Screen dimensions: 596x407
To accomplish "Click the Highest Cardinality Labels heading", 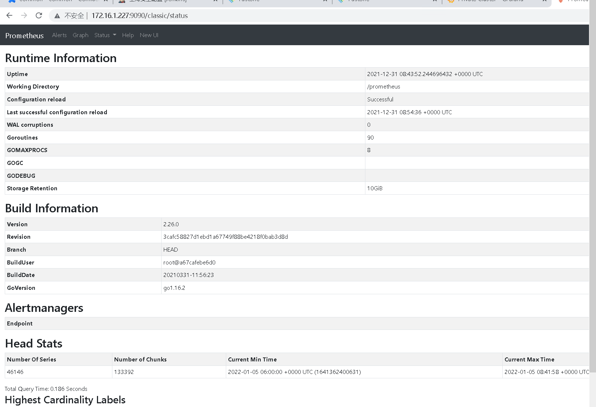I will pyautogui.click(x=65, y=400).
